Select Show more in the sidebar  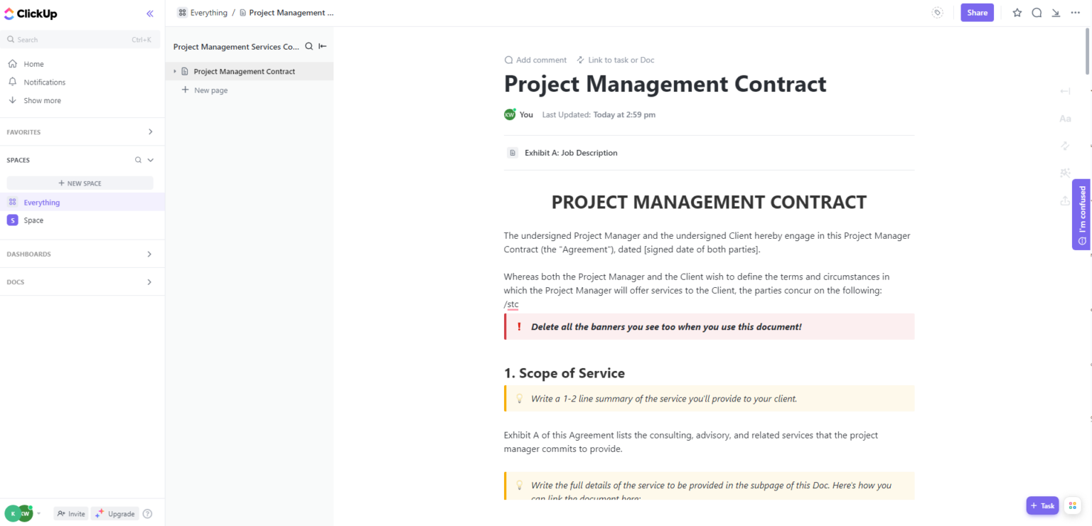(x=41, y=100)
